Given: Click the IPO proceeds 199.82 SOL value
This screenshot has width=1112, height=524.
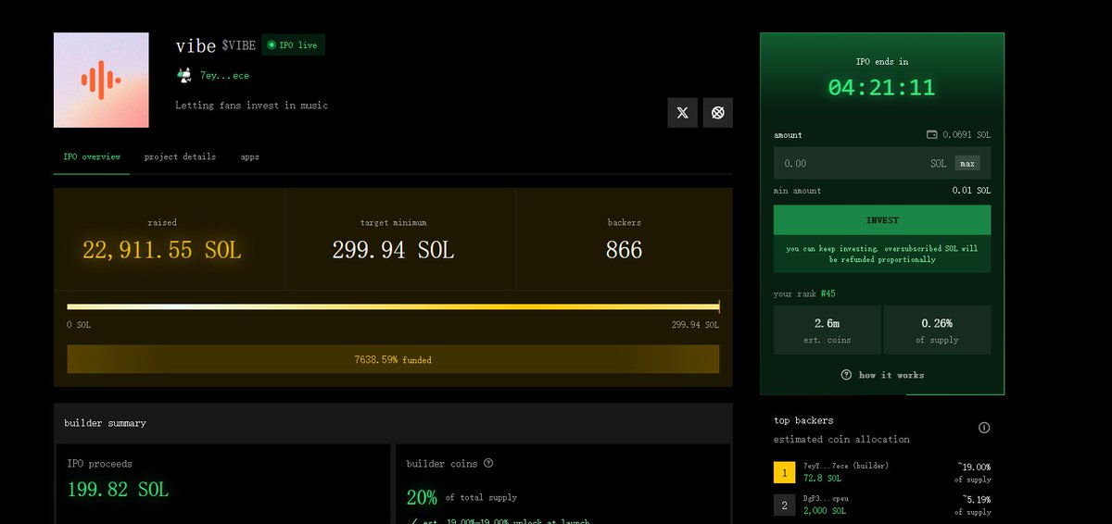Looking at the screenshot, I should (119, 490).
